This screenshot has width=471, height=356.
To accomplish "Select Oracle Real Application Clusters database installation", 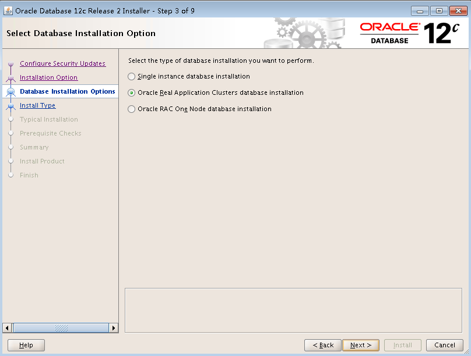I will click(132, 92).
